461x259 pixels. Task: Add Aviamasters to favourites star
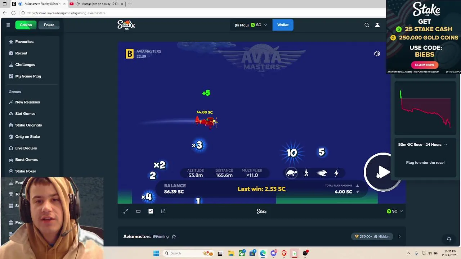click(174, 236)
